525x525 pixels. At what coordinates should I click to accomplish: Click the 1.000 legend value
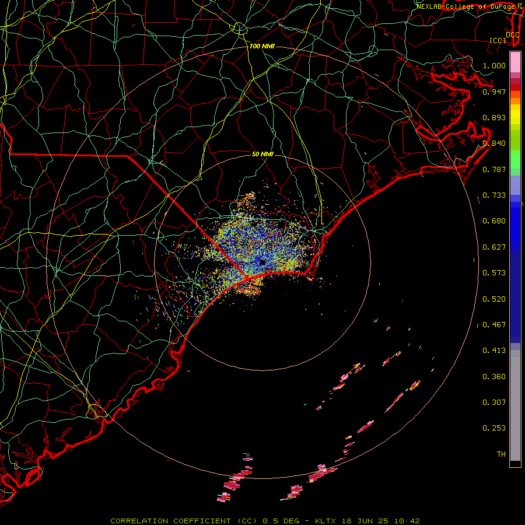494,65
